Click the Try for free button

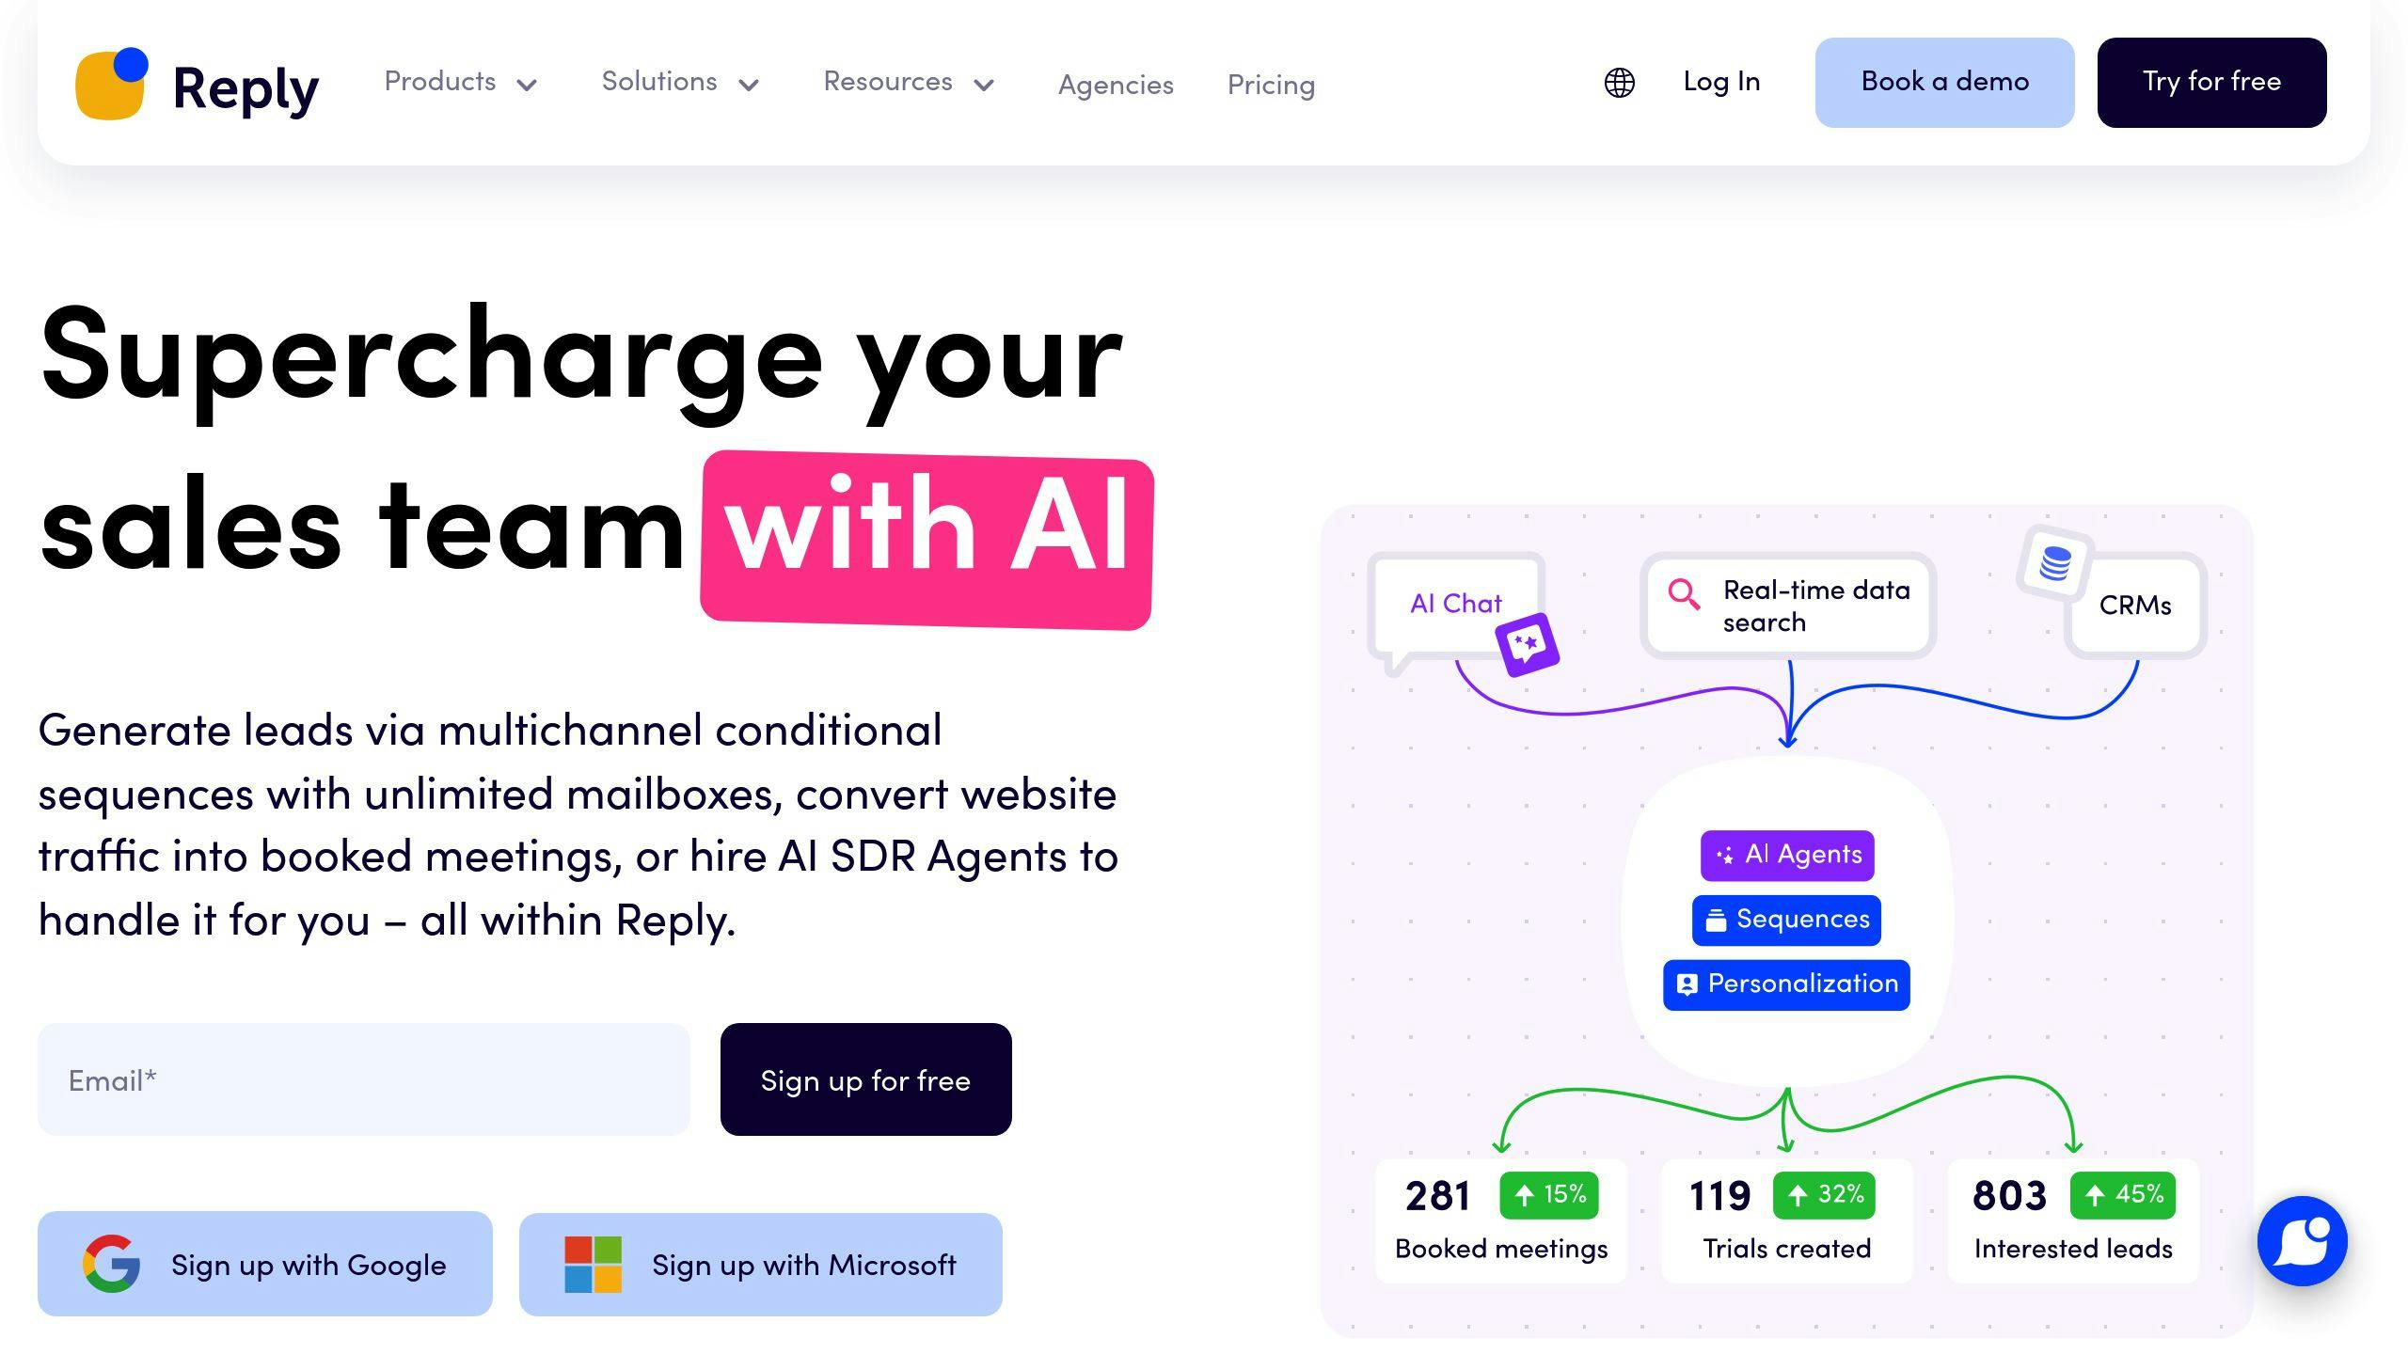tap(2213, 81)
